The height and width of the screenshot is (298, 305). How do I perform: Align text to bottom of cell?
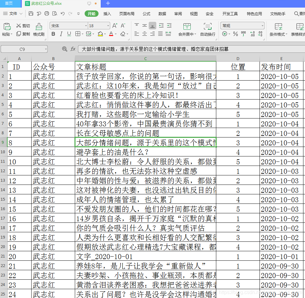pos(152,26)
